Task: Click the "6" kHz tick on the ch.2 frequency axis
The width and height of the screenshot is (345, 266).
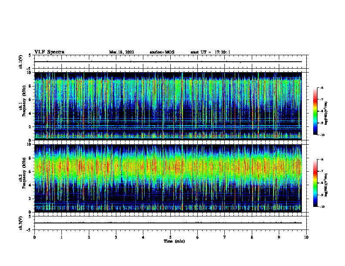Action: (x=30, y=172)
